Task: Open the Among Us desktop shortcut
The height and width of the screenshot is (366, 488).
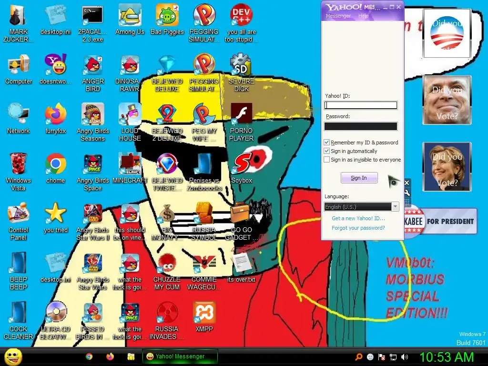Action: tap(130, 19)
